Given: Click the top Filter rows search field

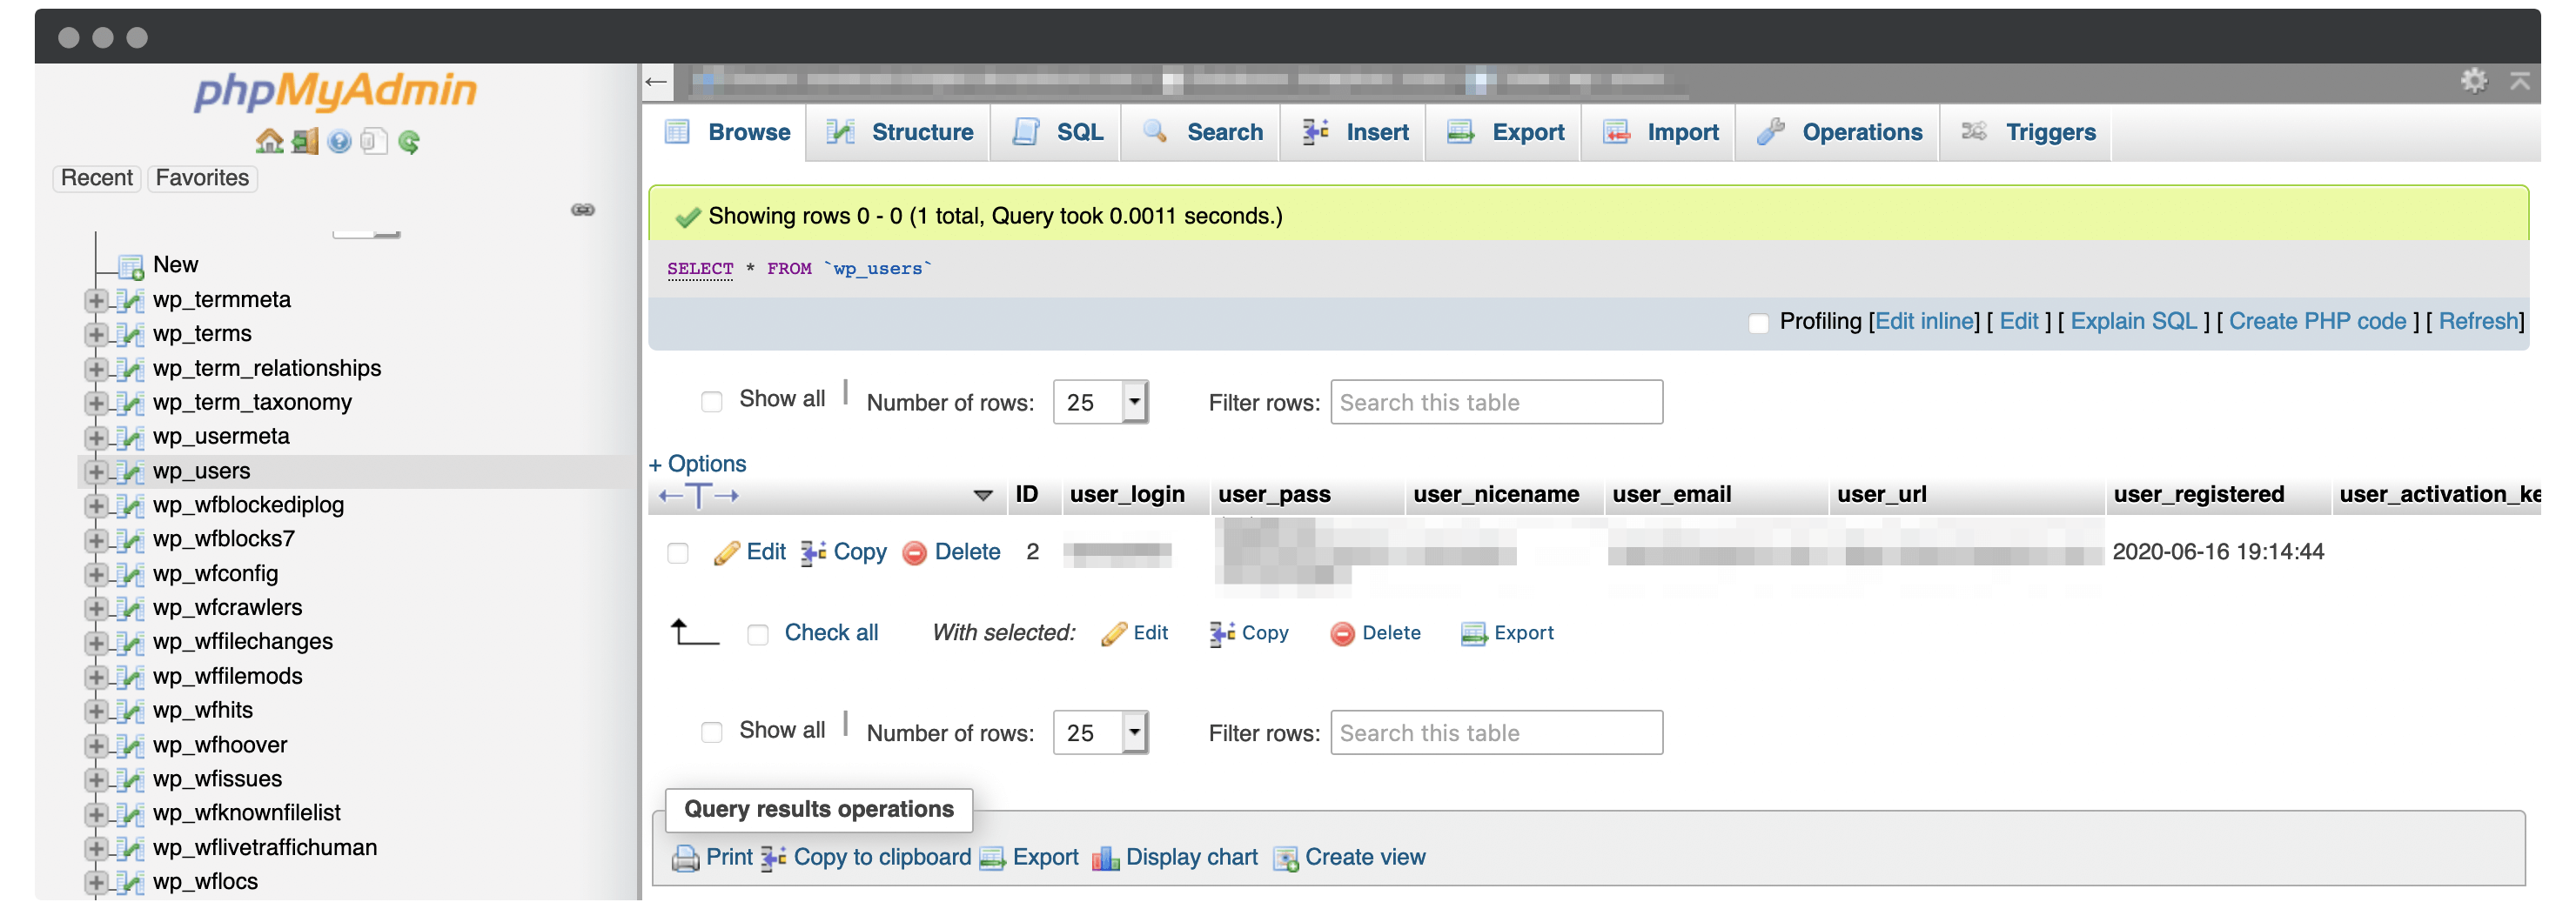Looking at the screenshot, I should pos(1495,402).
